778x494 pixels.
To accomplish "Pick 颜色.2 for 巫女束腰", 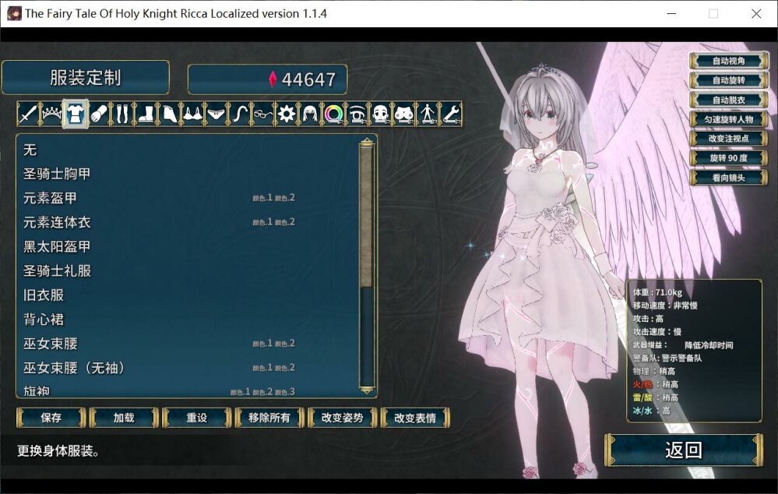I will pyautogui.click(x=285, y=343).
